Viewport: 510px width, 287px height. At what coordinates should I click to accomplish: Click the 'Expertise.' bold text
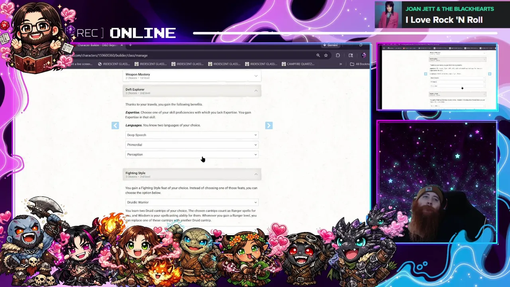pyautogui.click(x=133, y=112)
